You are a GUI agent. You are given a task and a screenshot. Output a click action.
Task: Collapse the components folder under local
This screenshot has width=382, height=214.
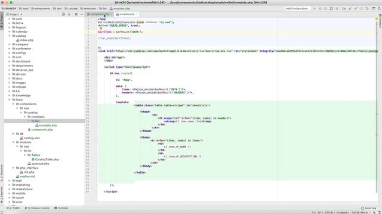click(13, 104)
